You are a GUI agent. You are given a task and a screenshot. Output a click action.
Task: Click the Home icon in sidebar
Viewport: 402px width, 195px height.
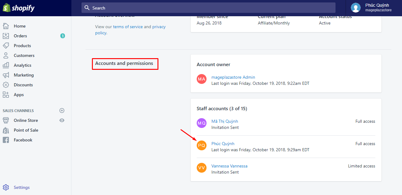[6, 26]
